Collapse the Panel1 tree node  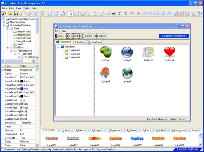click(x=7, y=28)
